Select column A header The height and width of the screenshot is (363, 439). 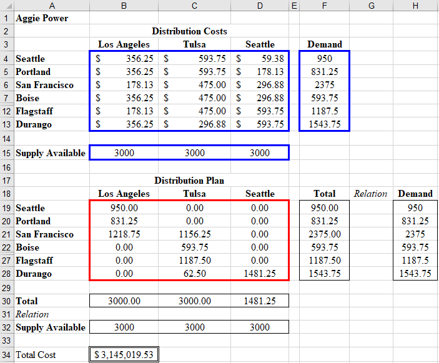[52, 6]
